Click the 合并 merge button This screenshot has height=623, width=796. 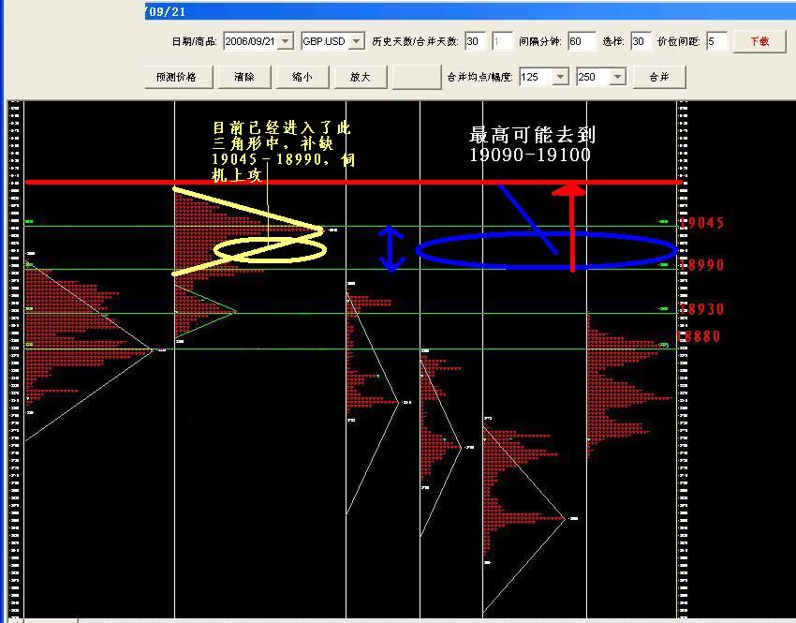(x=659, y=77)
